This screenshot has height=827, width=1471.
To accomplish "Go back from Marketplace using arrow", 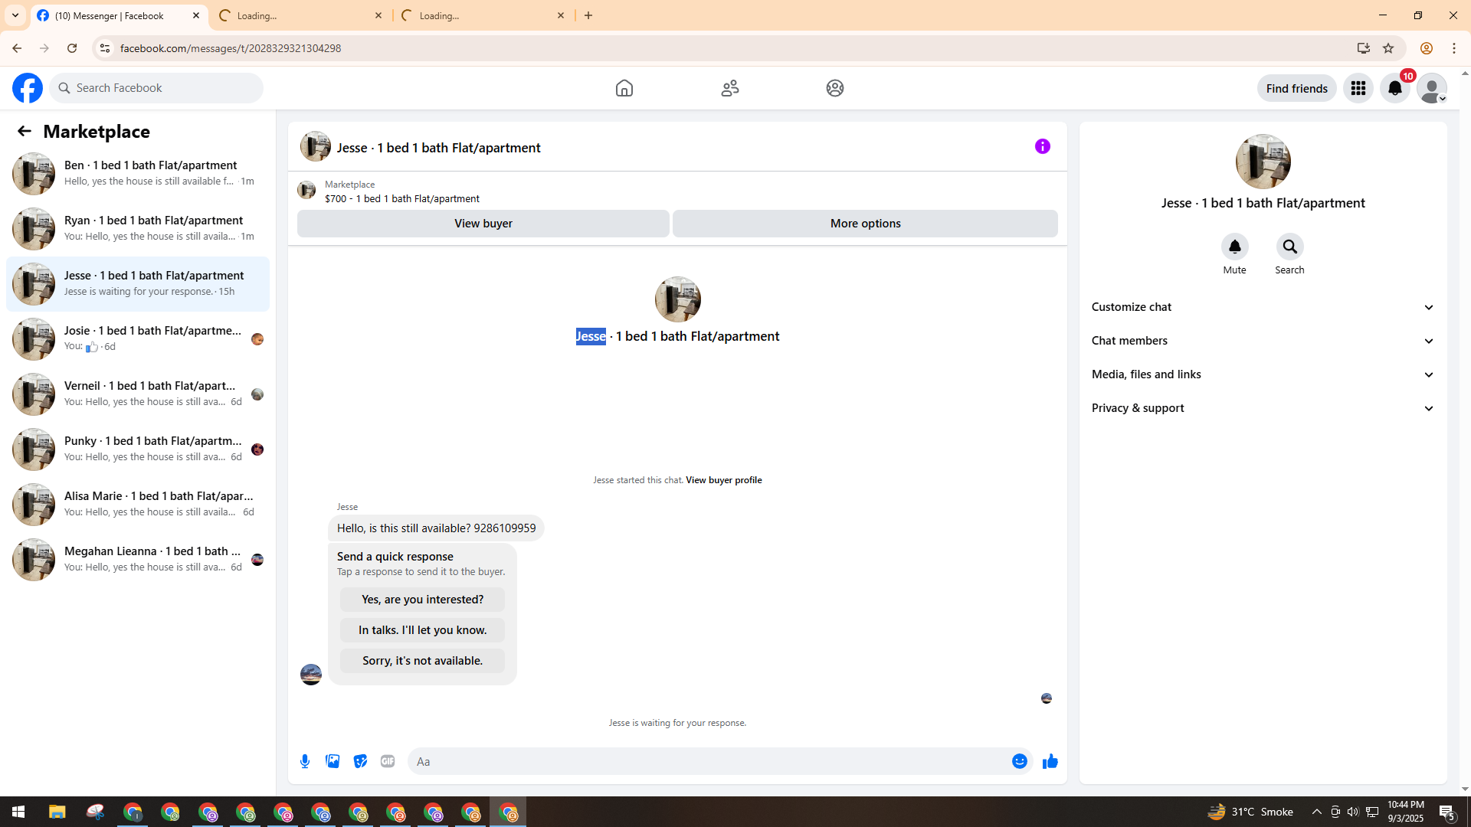I will [25, 131].
